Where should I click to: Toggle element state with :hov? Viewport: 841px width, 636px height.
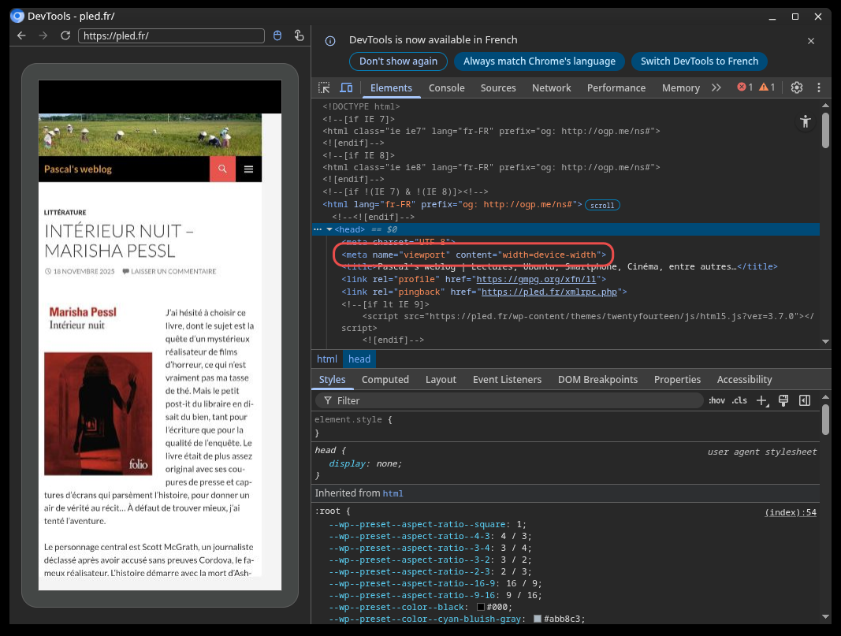tap(716, 400)
